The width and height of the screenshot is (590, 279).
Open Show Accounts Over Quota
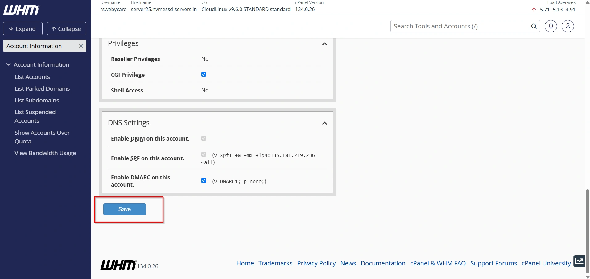coord(42,137)
